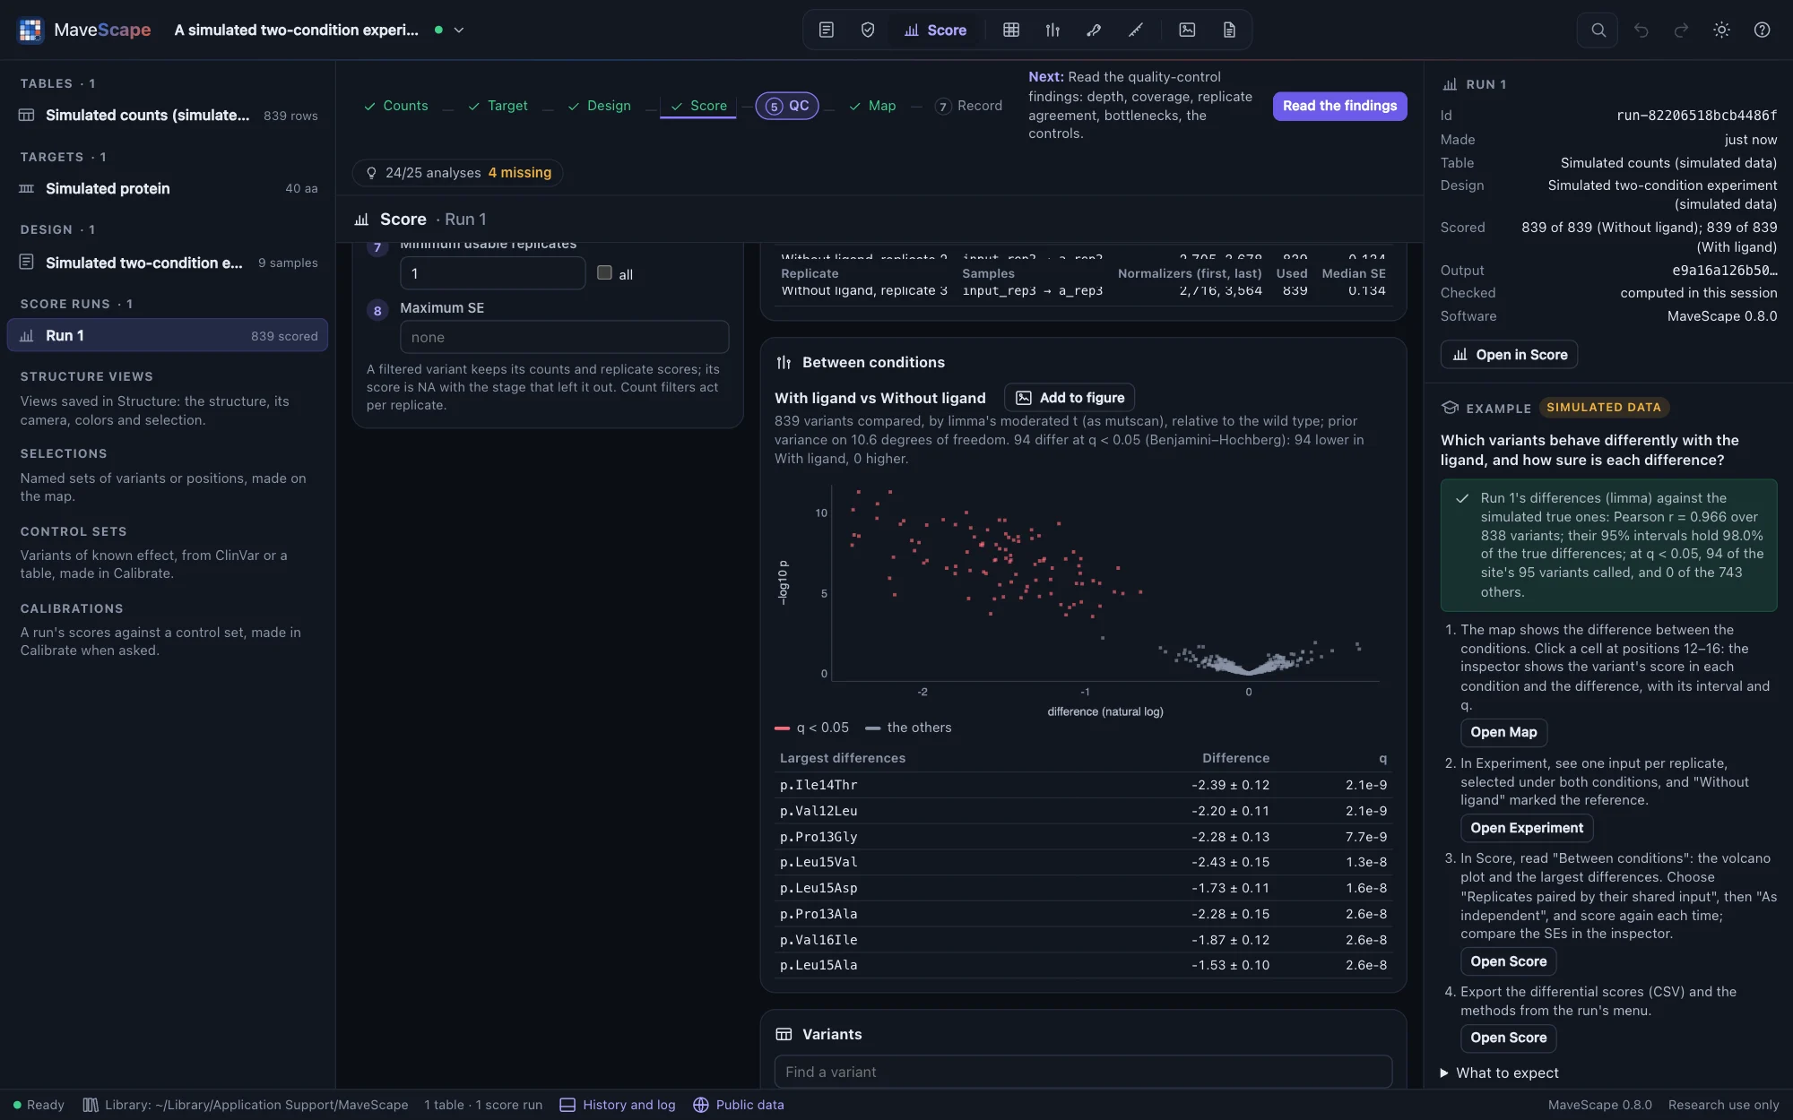Go to the Record step 7
The height and width of the screenshot is (1120, 1793).
point(968,106)
